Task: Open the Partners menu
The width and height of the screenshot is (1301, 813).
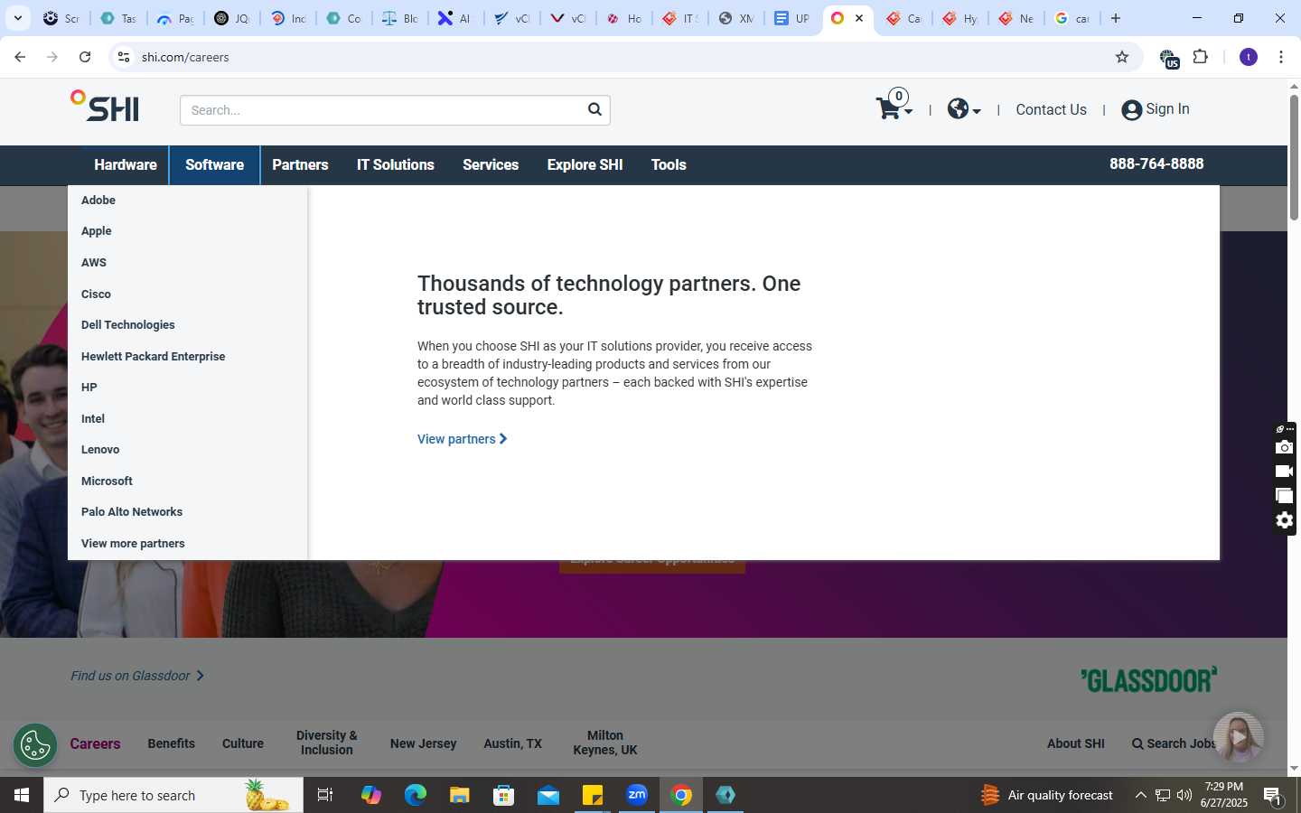Action: 300,164
